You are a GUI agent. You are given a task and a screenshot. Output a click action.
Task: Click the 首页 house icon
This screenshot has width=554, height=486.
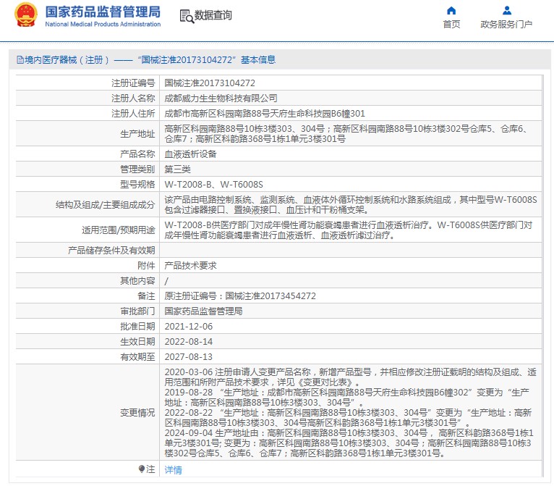(x=451, y=11)
